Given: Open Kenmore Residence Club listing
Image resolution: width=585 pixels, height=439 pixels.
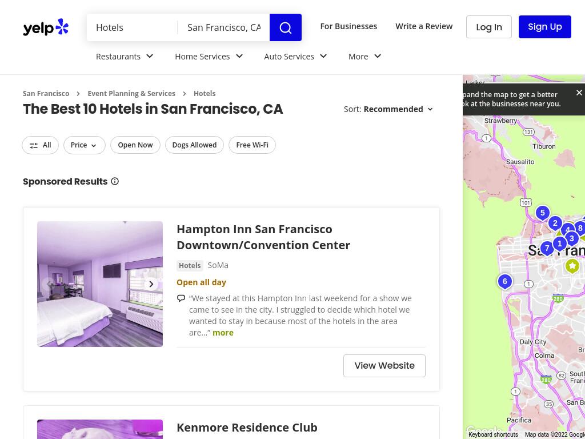Looking at the screenshot, I should (247, 428).
